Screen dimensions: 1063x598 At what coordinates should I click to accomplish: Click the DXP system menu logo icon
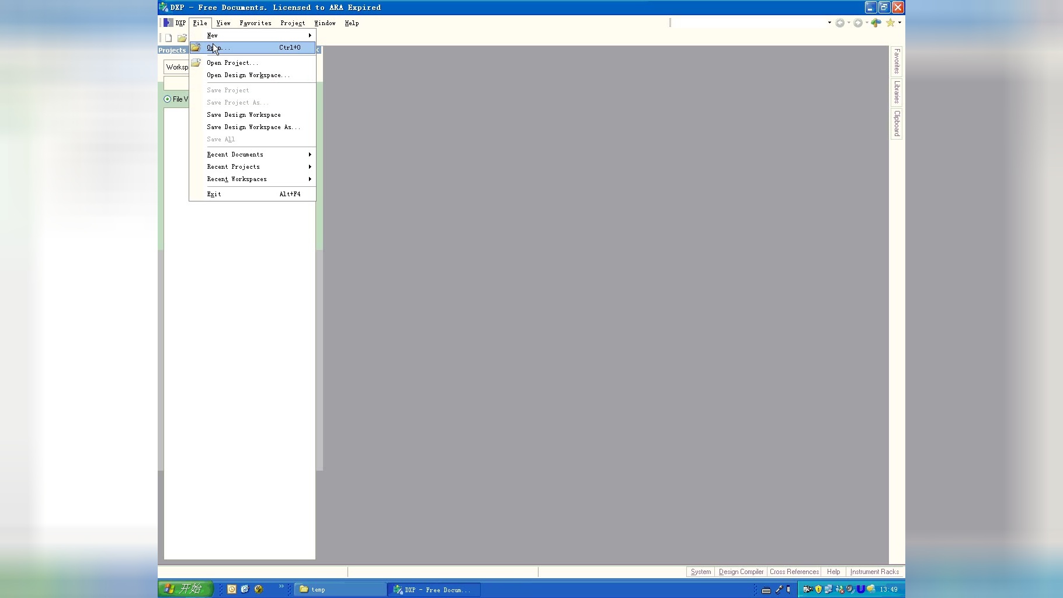(x=168, y=23)
